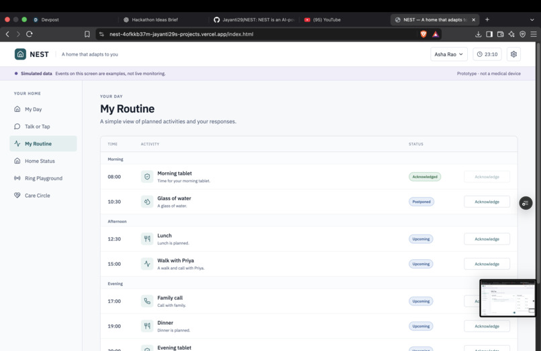Click the Postponed status badge
The width and height of the screenshot is (541, 351).
coord(422,202)
